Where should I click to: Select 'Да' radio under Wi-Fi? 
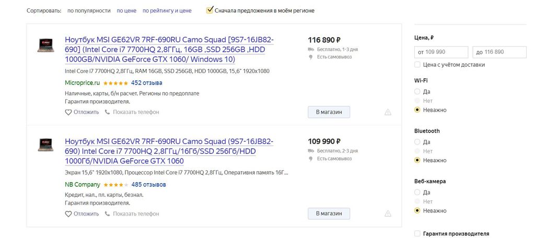417,91
